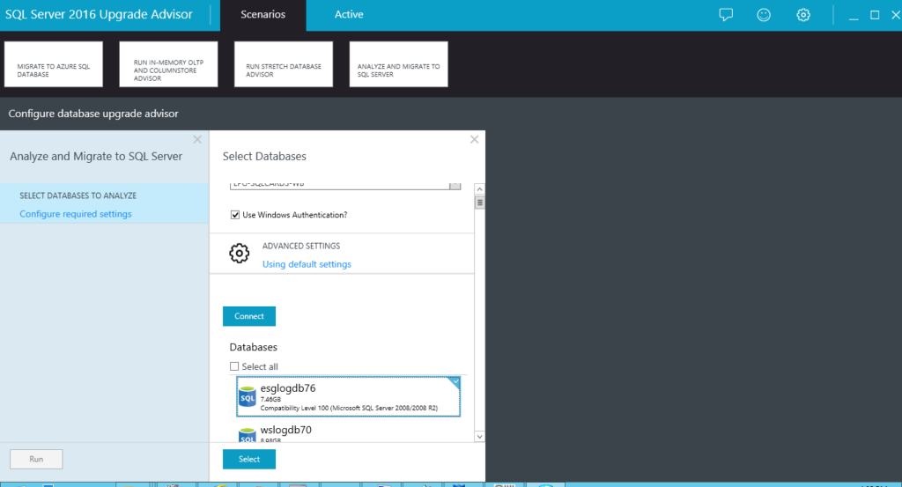Screen dimensions: 902x487
Task: Switch to the Active tab
Action: point(349,15)
